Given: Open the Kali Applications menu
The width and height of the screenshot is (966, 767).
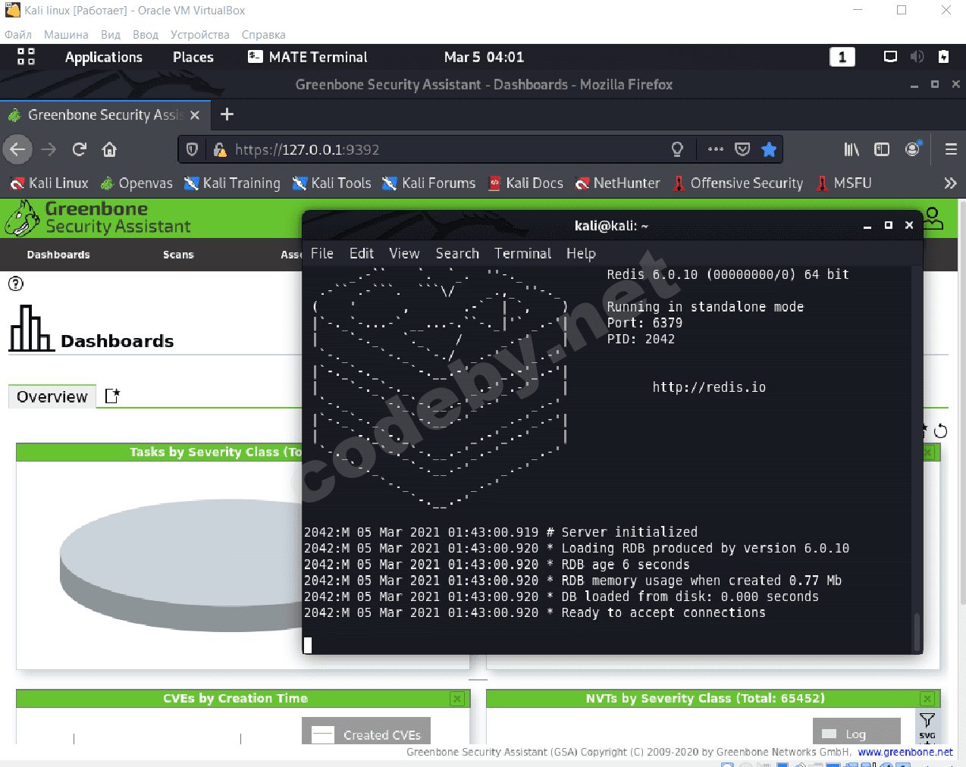Looking at the screenshot, I should pyautogui.click(x=103, y=58).
